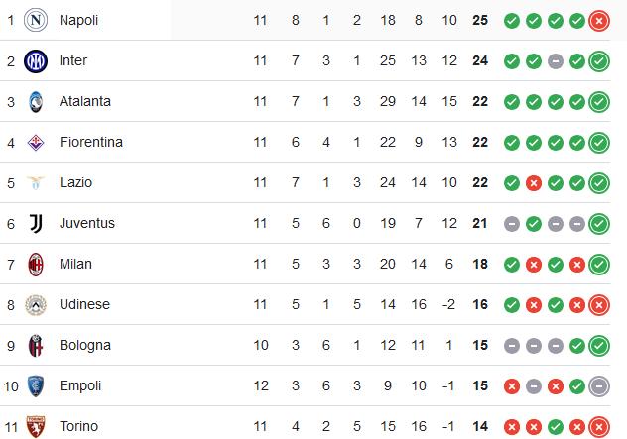Click the Juventus club logo
This screenshot has height=439, width=627.
[x=36, y=223]
